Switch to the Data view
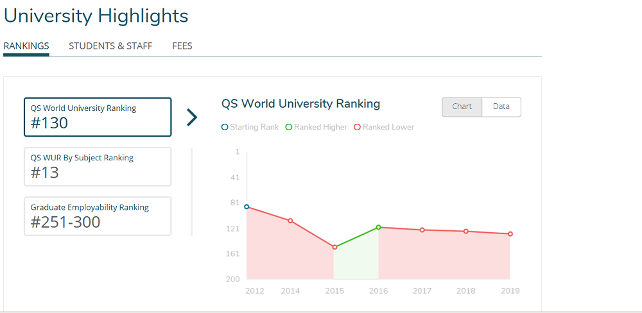 501,107
